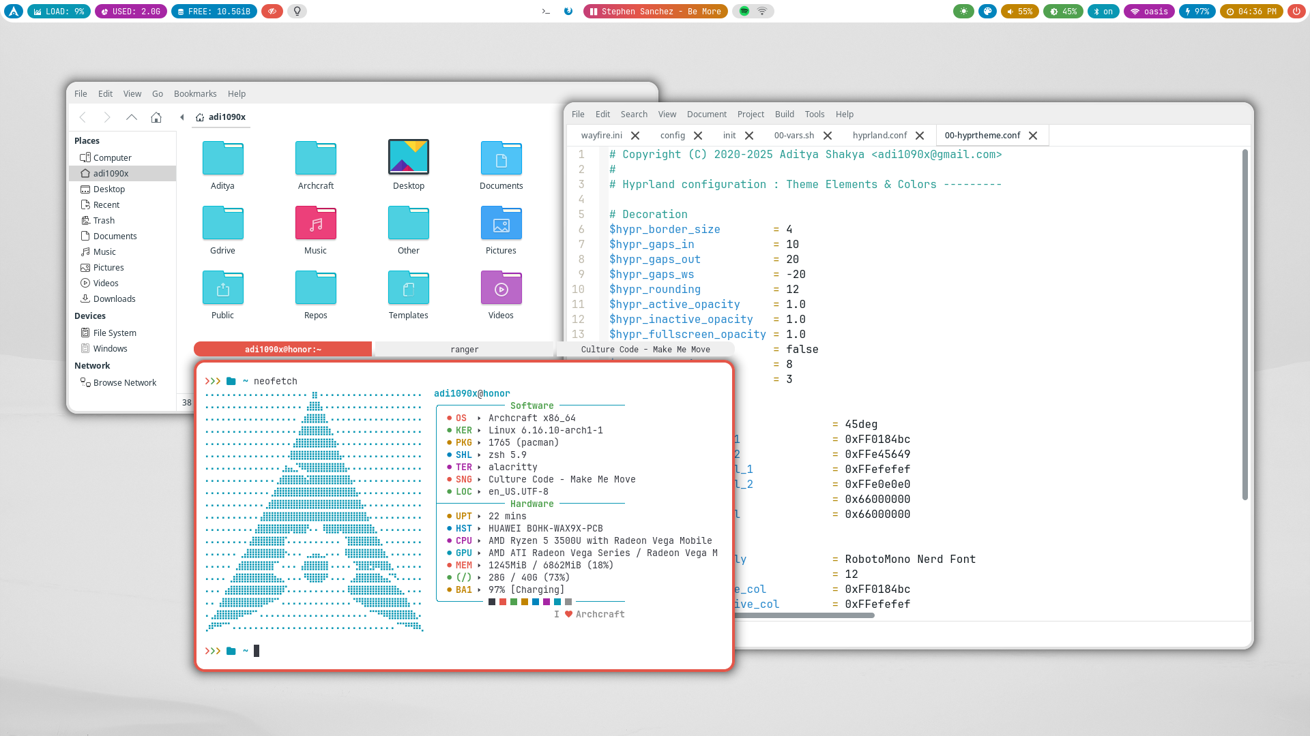This screenshot has height=736, width=1310.
Task: Open the Arch launcher icon in panel
Action: click(14, 11)
